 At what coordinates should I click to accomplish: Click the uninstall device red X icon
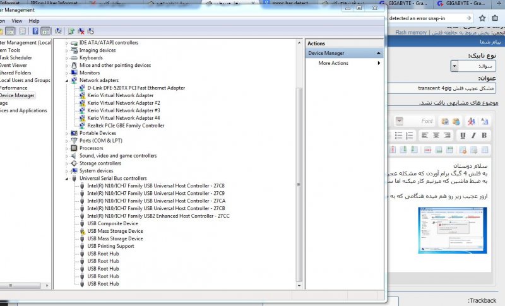(x=81, y=31)
